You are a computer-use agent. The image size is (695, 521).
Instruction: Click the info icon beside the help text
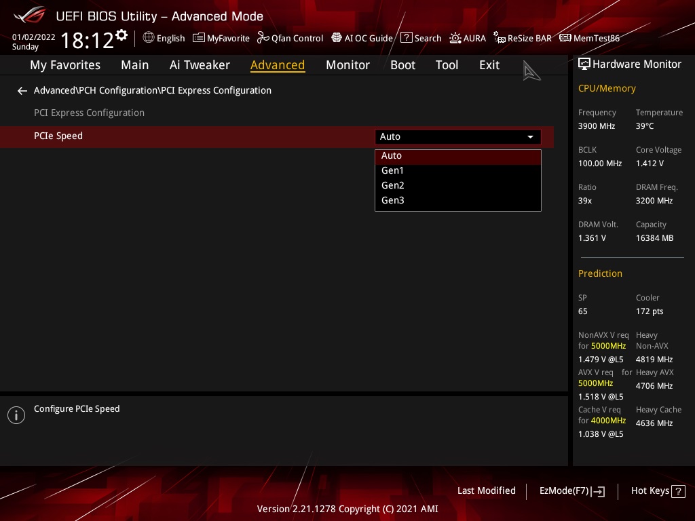point(16,415)
